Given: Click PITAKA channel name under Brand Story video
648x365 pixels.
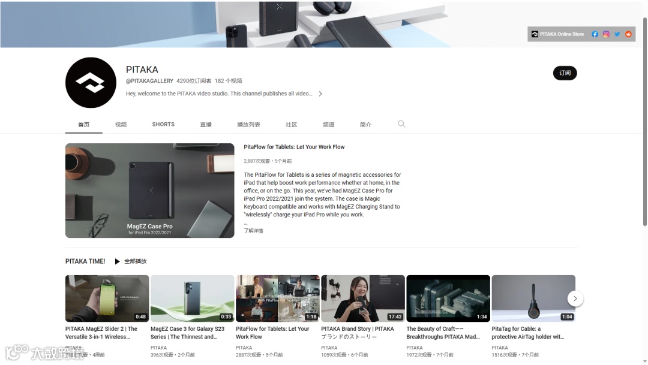Looking at the screenshot, I should (329, 348).
